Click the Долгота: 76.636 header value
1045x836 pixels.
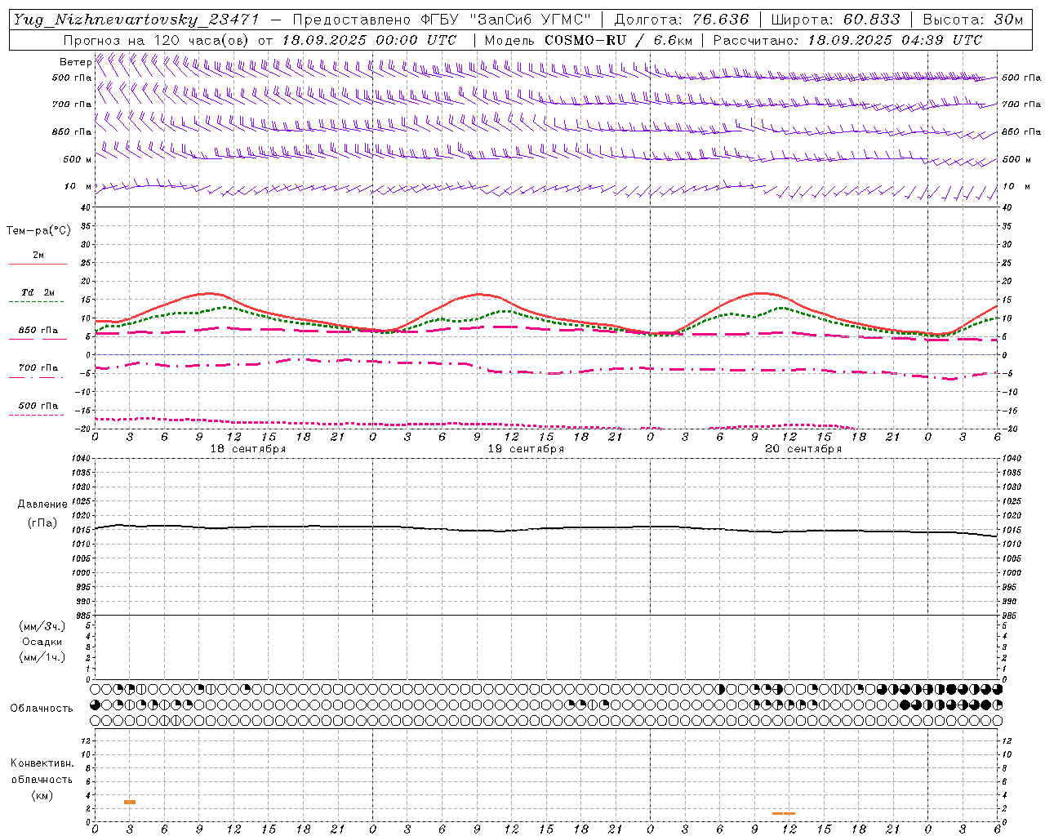681,20
